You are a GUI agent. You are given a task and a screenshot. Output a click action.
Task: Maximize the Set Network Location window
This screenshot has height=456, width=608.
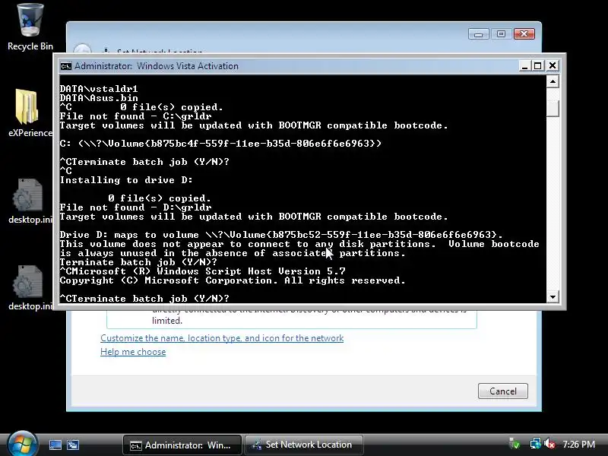[x=501, y=34]
